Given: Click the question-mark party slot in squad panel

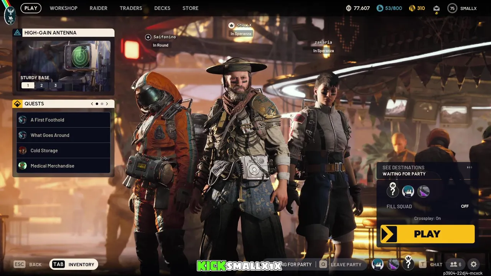Looking at the screenshot, I should tap(393, 191).
